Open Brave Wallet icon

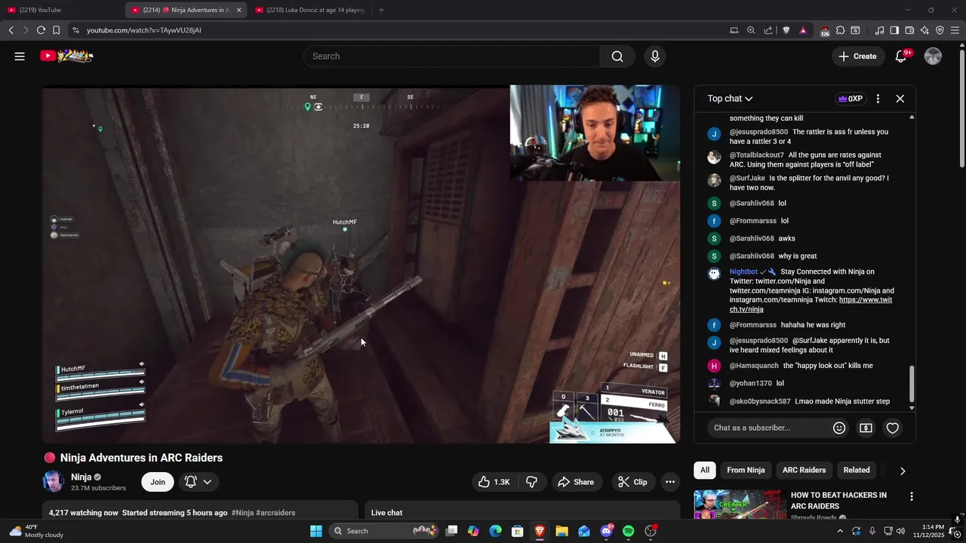pyautogui.click(x=909, y=30)
